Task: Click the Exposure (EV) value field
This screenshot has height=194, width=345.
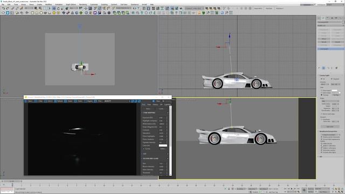Action: pos(162,117)
